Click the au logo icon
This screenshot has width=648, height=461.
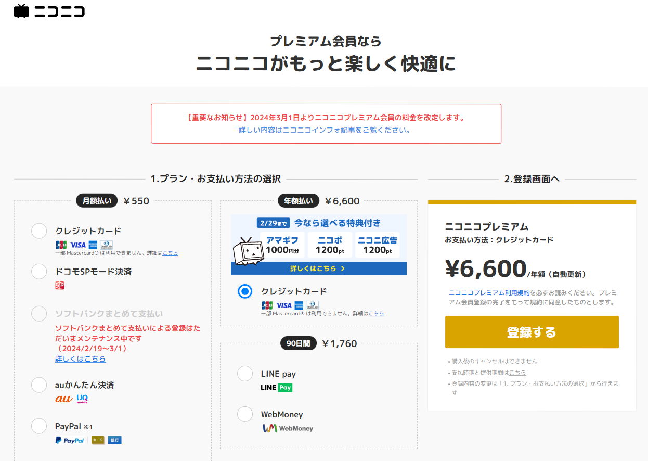click(x=64, y=399)
